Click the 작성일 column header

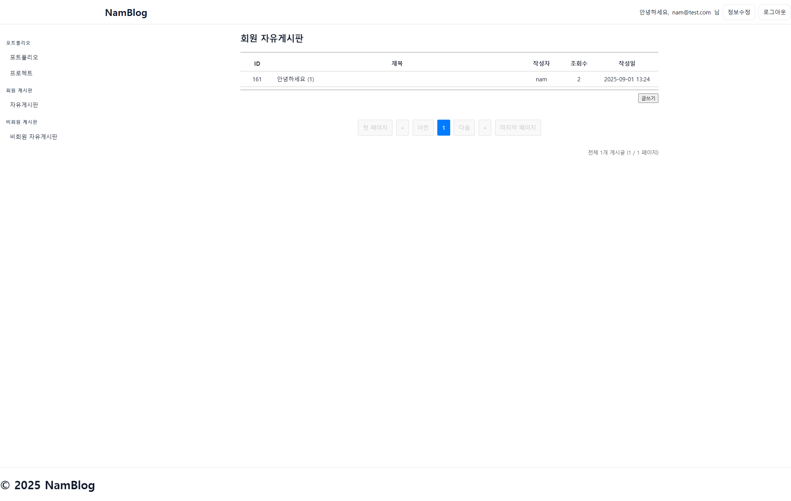pos(626,63)
